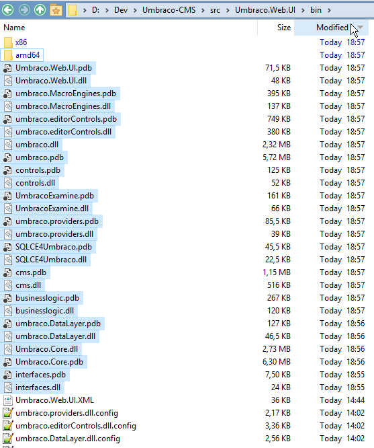This screenshot has height=448, width=374.
Task: Select file umbraco.DataLayer.dll
Action: (x=55, y=336)
